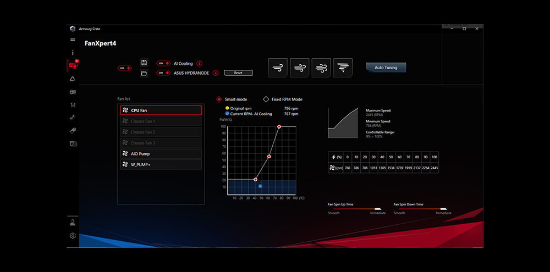The width and height of the screenshot is (550, 272).
Task: Select the Full Speed tornado preset icon
Action: pos(343,68)
